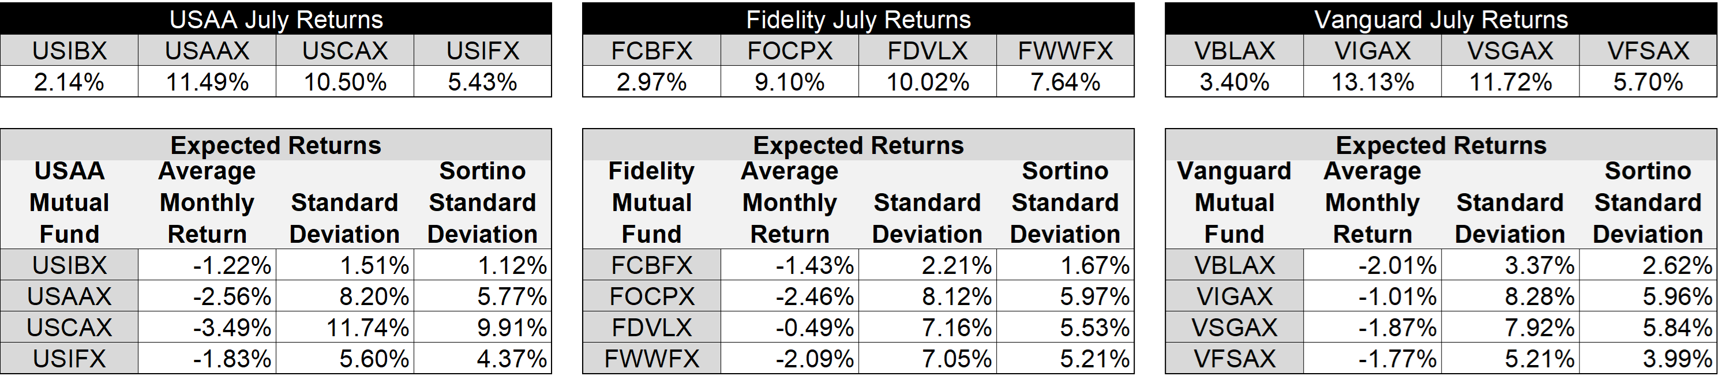
Task: Click USCAX average monthly return -3.49%
Action: point(208,328)
